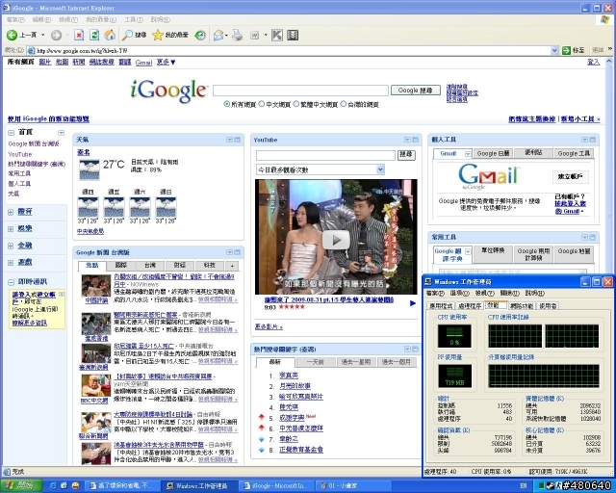
Task: Open the 中央氣象局 link in weather gadget
Action: pyautogui.click(x=90, y=231)
